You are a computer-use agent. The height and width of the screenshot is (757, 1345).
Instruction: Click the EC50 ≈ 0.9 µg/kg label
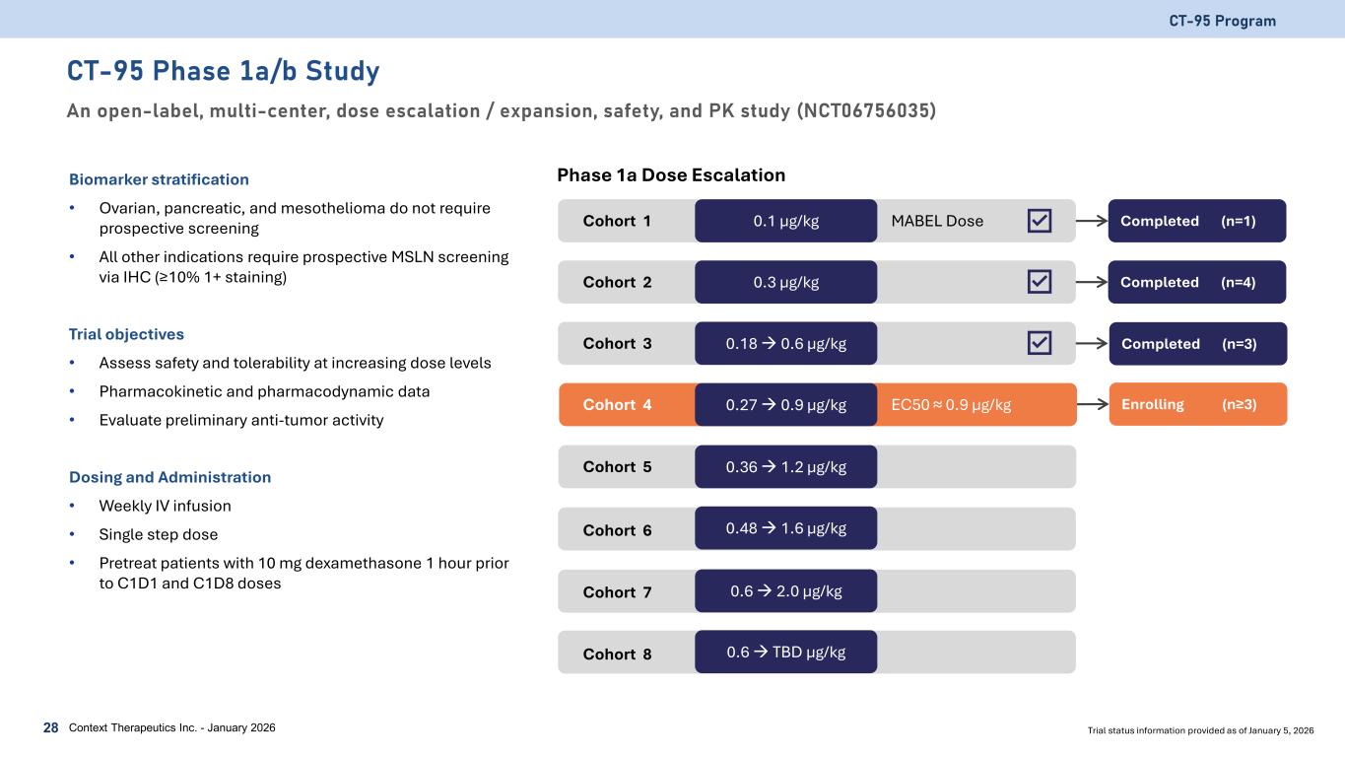click(951, 404)
